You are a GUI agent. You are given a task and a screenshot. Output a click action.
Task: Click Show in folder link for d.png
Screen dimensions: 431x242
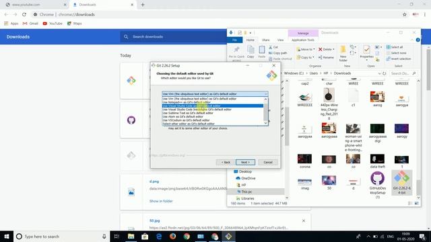[161, 201]
